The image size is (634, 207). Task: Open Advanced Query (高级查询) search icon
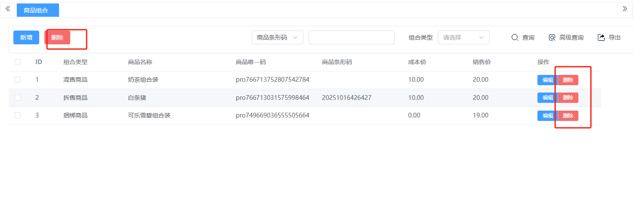coord(552,37)
